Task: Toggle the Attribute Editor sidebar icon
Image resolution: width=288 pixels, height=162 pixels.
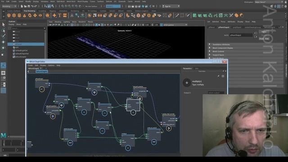Action: 279,6
